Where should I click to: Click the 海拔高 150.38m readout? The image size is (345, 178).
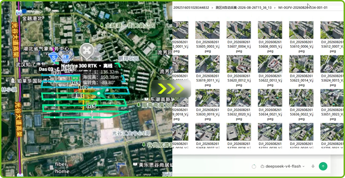[101, 77]
